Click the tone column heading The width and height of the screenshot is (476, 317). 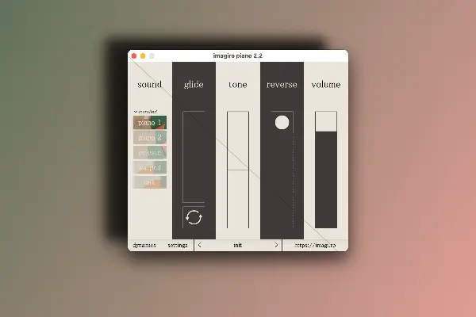coord(238,84)
